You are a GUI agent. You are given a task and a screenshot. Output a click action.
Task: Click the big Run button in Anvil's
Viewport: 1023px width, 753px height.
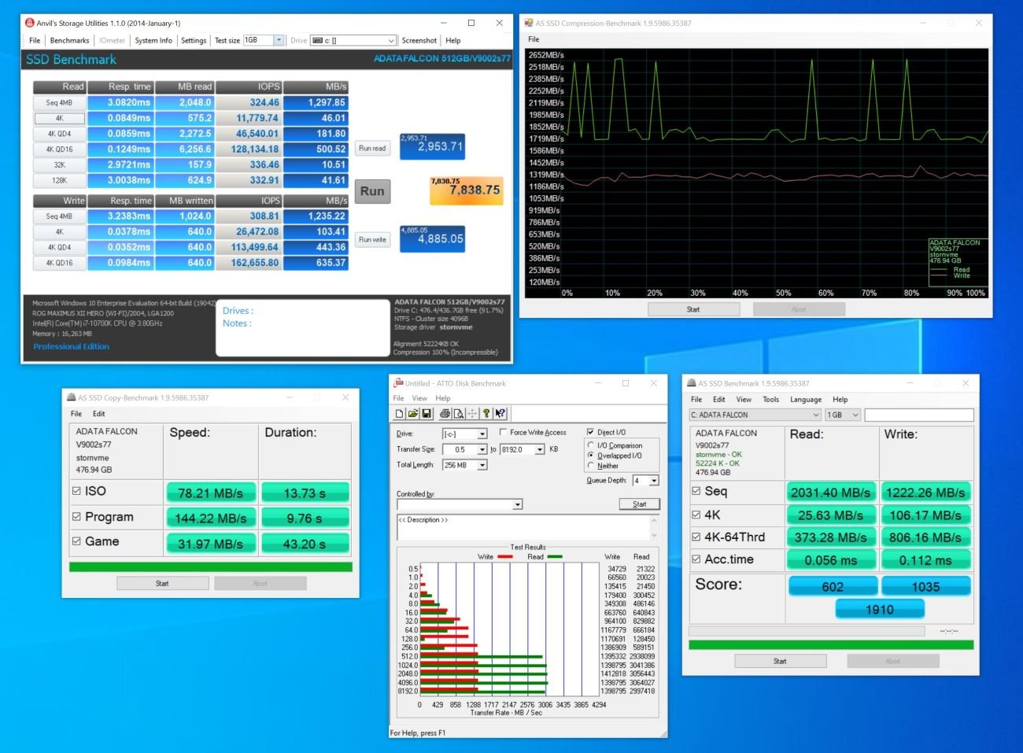(x=372, y=191)
